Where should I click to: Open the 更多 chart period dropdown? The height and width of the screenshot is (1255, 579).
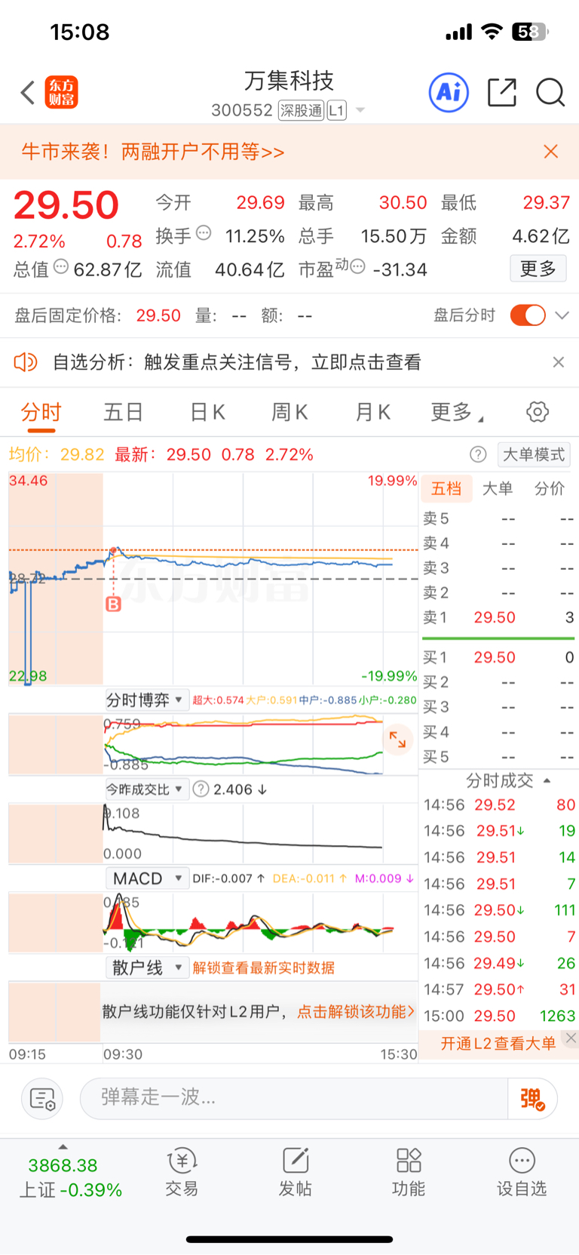click(457, 413)
